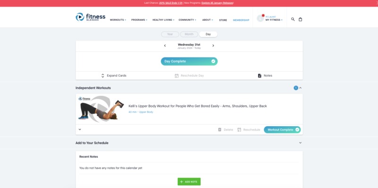Click the user profile avatar

click(260, 18)
